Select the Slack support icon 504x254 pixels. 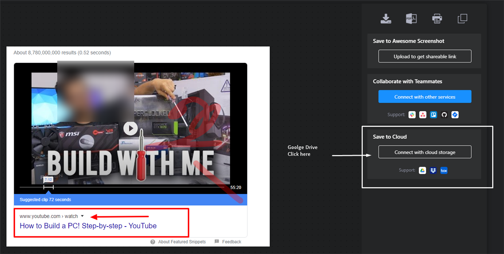click(412, 115)
